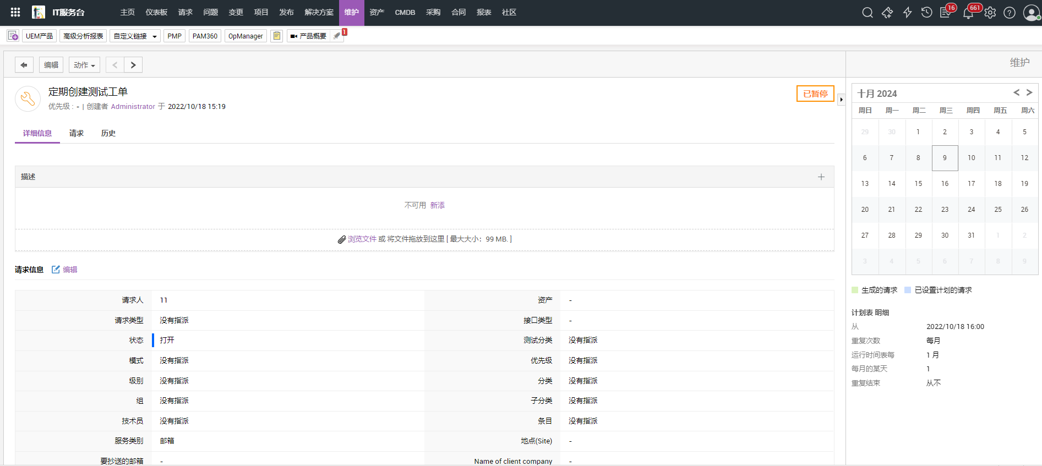This screenshot has height=466, width=1042.
Task: Click the yellow clipboard notes icon
Action: coord(277,36)
